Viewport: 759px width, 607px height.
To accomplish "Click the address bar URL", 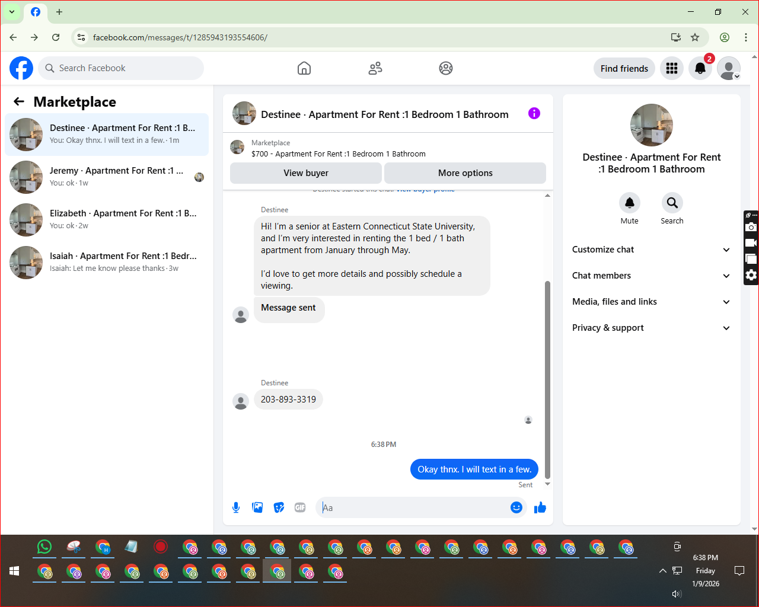I will coord(180,37).
